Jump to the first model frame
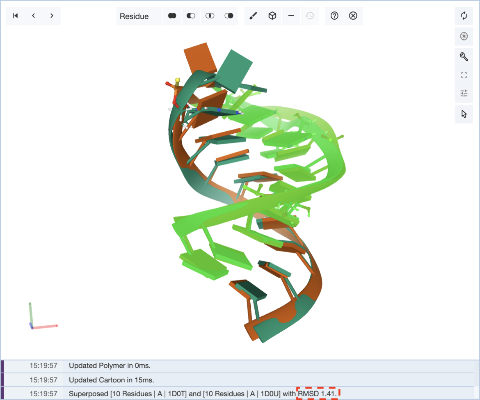This screenshot has width=480, height=400. 15,16
